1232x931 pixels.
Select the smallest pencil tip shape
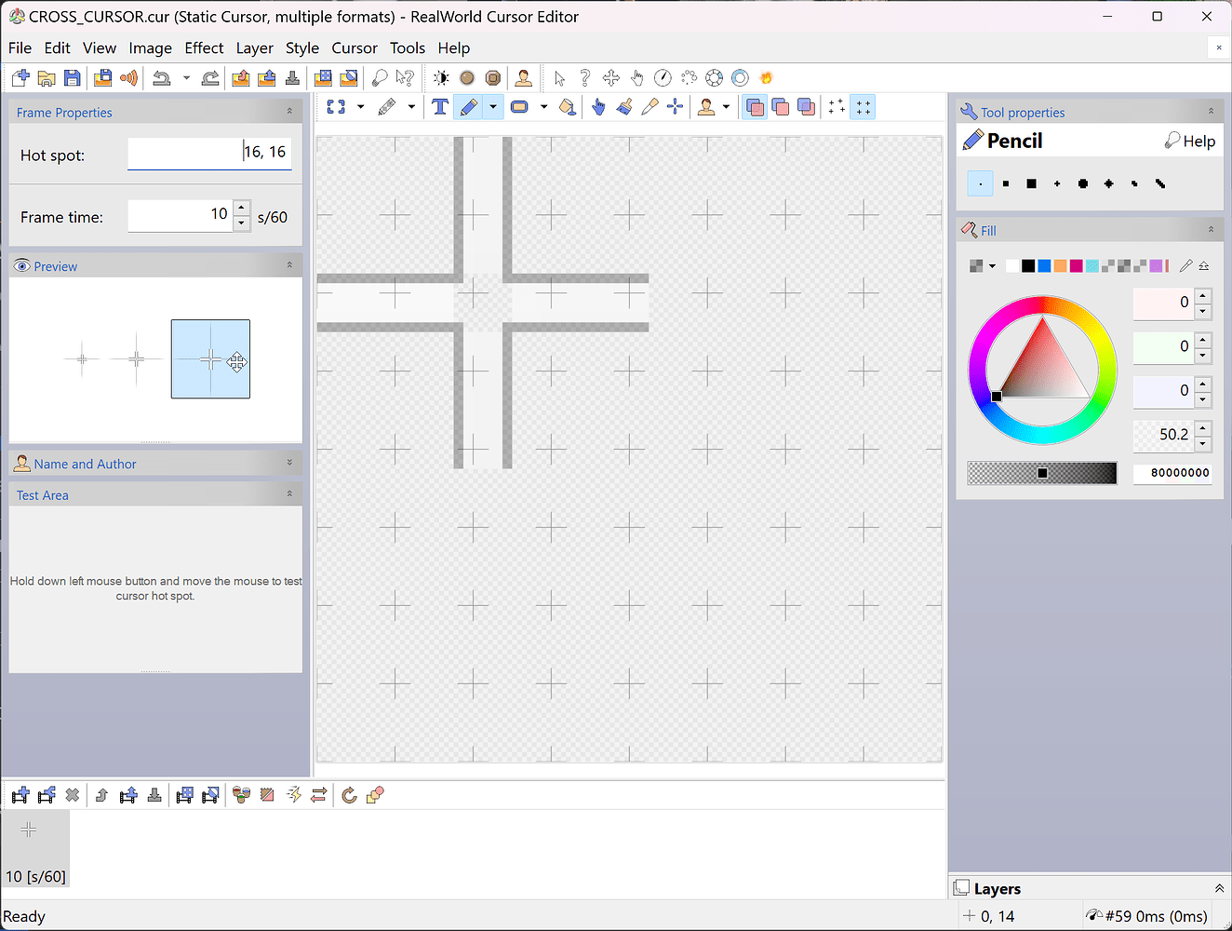point(980,183)
